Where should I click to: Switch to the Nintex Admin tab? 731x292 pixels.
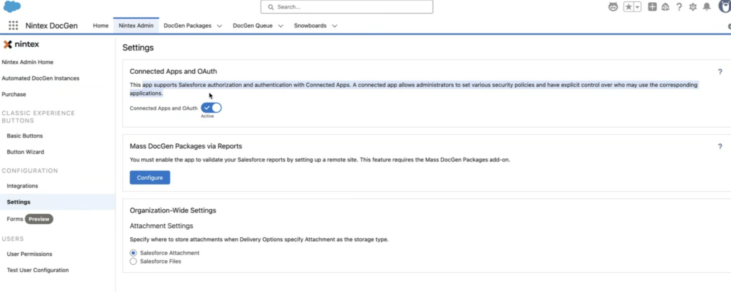coord(136,26)
